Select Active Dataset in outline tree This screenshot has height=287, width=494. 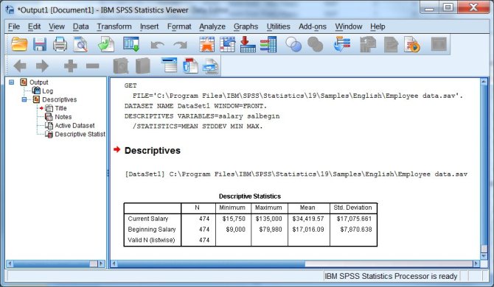[x=74, y=126]
